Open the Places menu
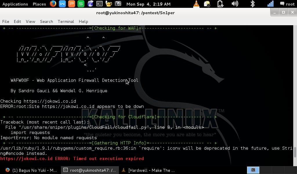 39,4
